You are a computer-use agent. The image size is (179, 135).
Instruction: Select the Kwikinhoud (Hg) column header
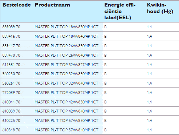click(x=160, y=8)
